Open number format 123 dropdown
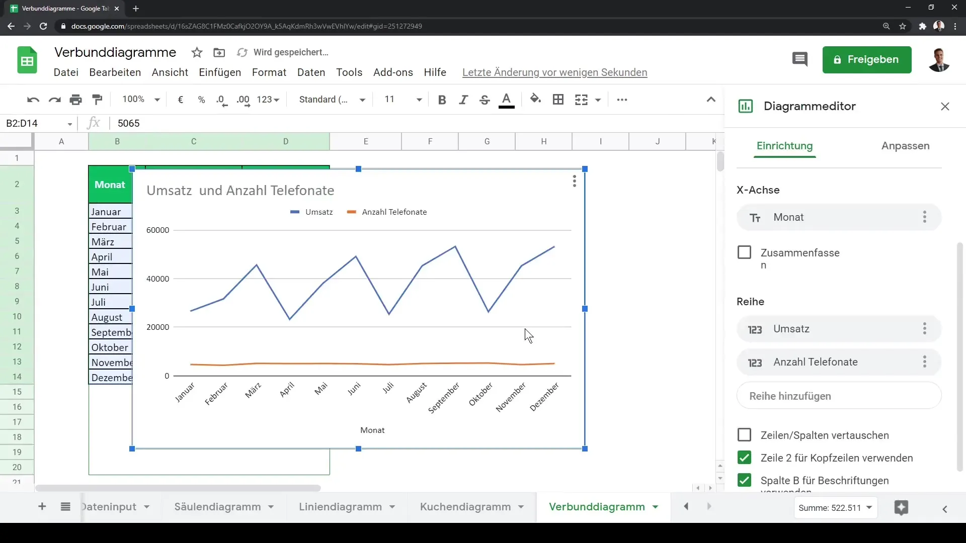This screenshot has height=543, width=966. pyautogui.click(x=268, y=100)
